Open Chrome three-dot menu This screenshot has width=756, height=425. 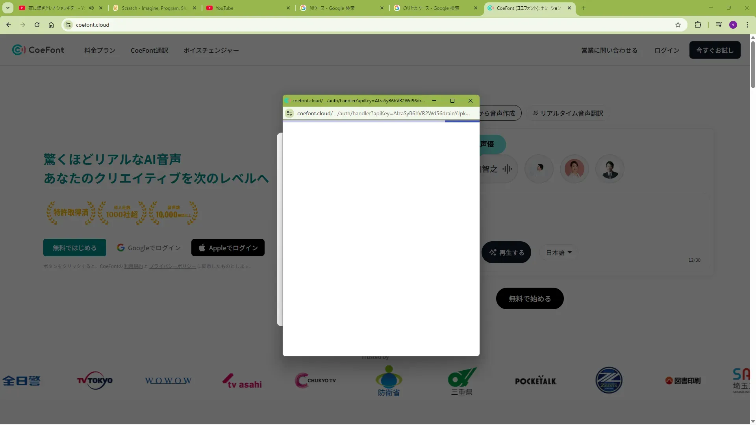pos(747,25)
